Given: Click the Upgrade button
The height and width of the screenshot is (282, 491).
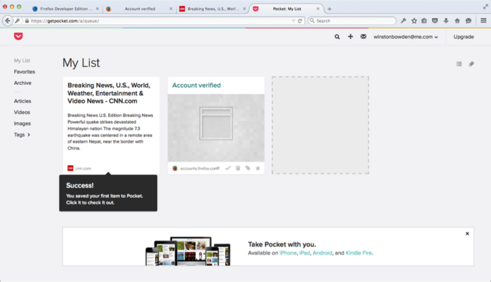Looking at the screenshot, I should (x=464, y=36).
